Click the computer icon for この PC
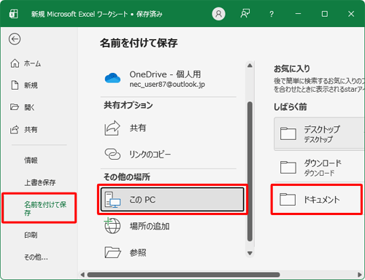 (112, 200)
